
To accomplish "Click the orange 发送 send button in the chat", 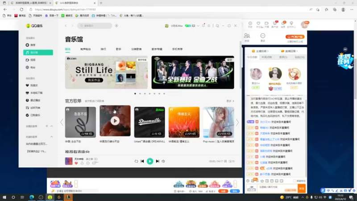I will click(x=302, y=188).
